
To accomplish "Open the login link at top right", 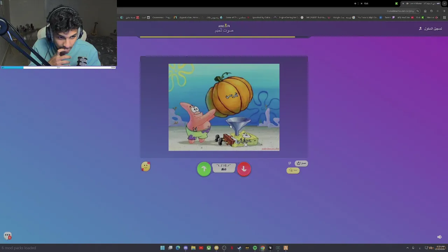I will coord(430,28).
